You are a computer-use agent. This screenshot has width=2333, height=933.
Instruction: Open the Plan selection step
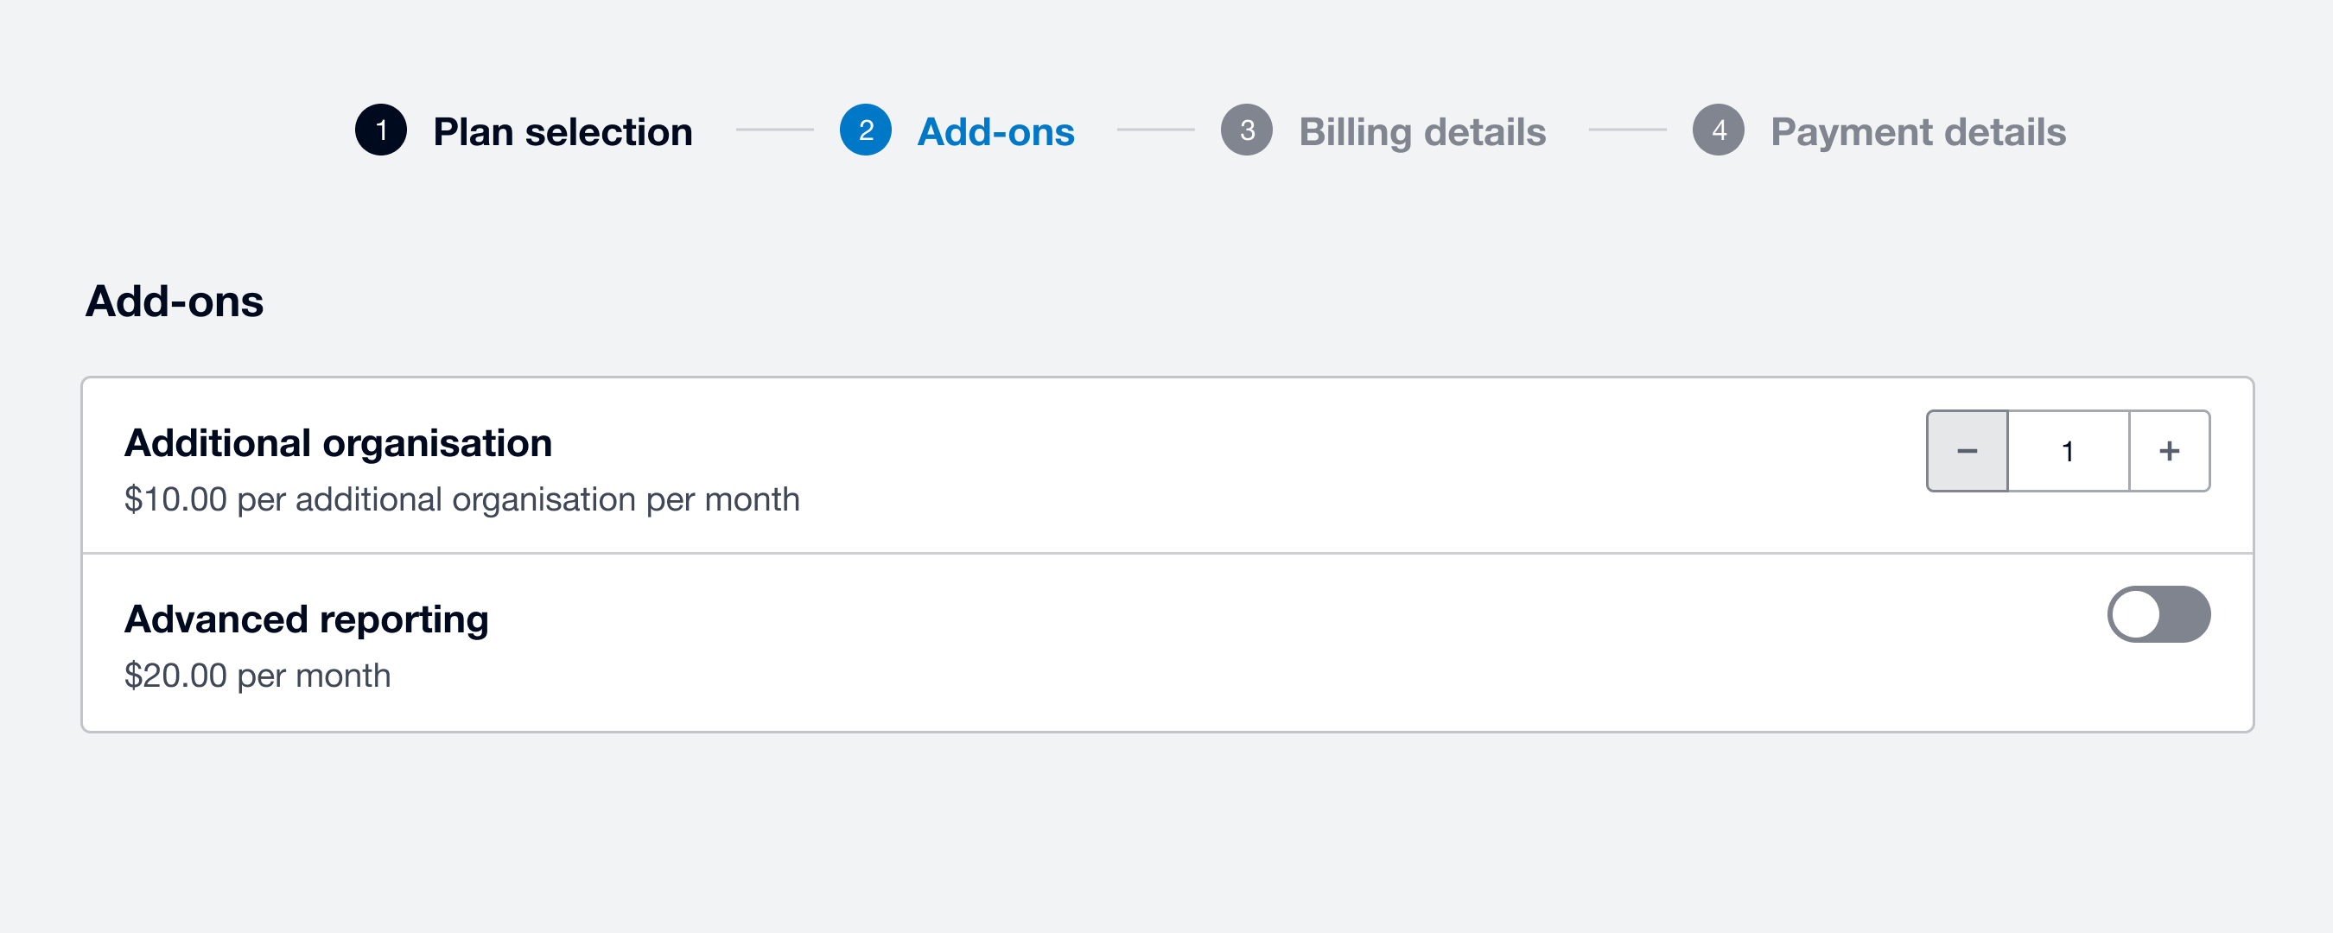tap(563, 130)
